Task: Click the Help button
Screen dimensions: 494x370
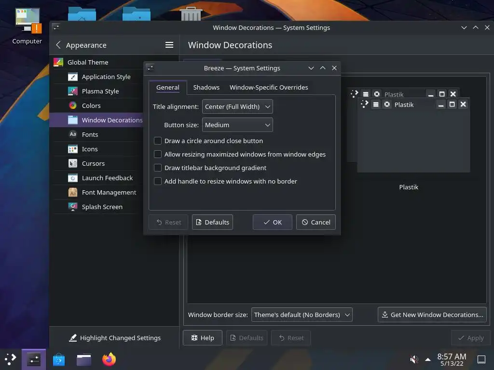Action: click(203, 338)
